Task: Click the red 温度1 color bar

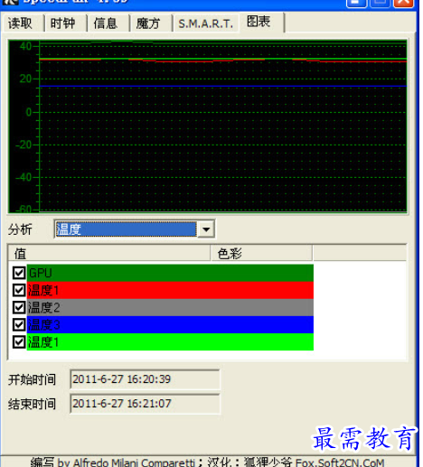Action: [170, 290]
